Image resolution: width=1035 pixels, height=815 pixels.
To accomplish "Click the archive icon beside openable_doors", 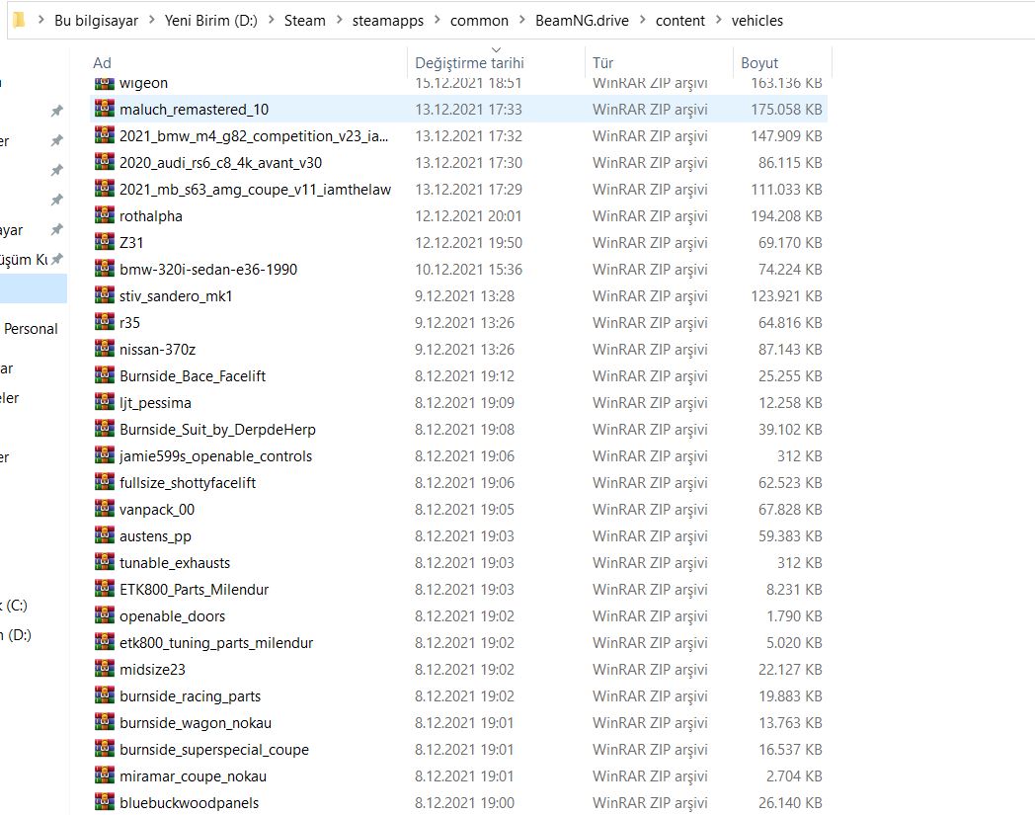I will tap(105, 615).
